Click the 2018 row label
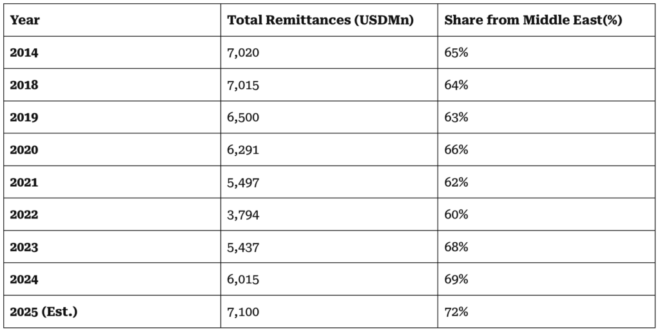 pos(24,85)
